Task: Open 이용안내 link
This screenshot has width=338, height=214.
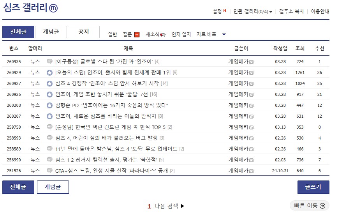Action: [x=320, y=11]
